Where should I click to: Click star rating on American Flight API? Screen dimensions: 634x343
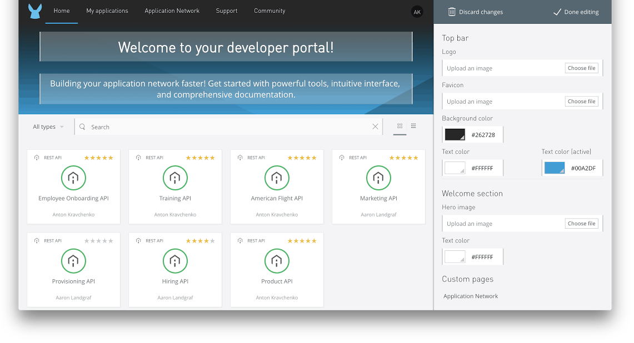point(302,158)
